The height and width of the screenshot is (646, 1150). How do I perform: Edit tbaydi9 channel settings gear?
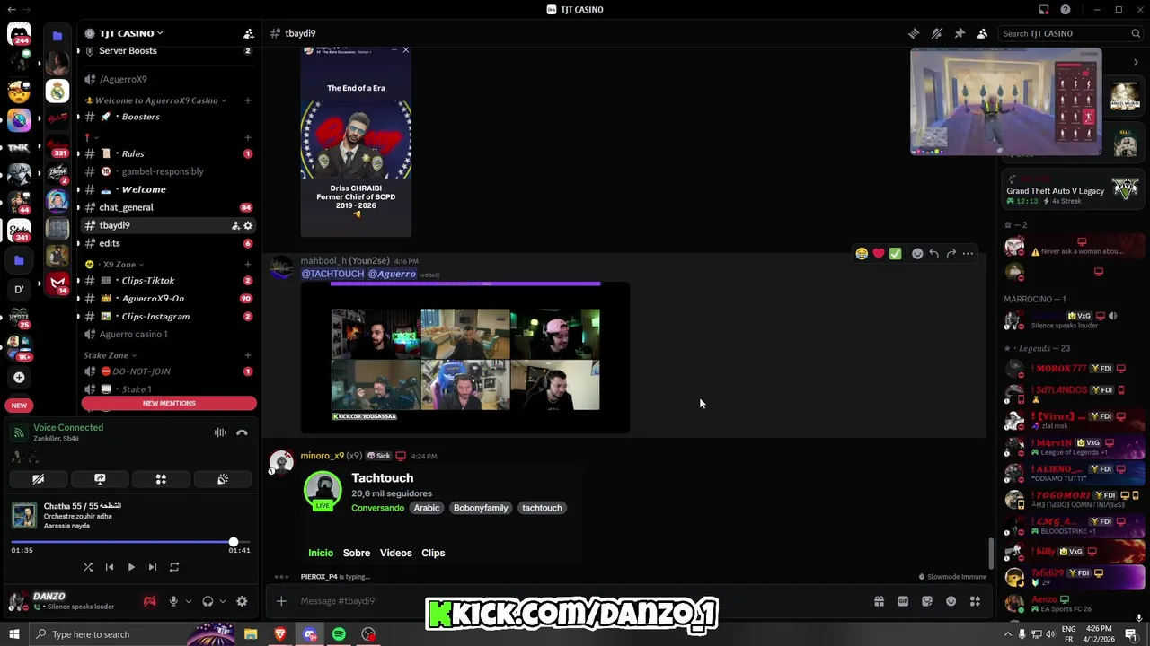click(248, 225)
